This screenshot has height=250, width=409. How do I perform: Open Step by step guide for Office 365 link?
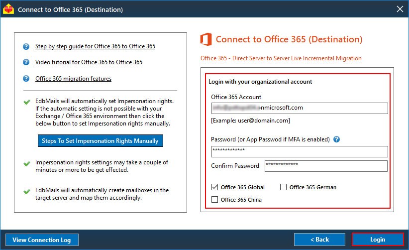pos(95,46)
